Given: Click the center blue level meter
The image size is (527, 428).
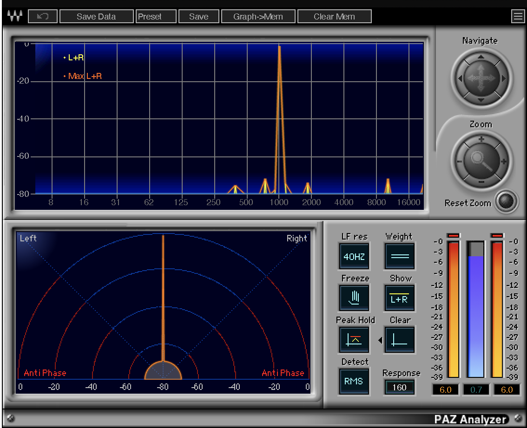Looking at the screenshot, I should [x=475, y=310].
